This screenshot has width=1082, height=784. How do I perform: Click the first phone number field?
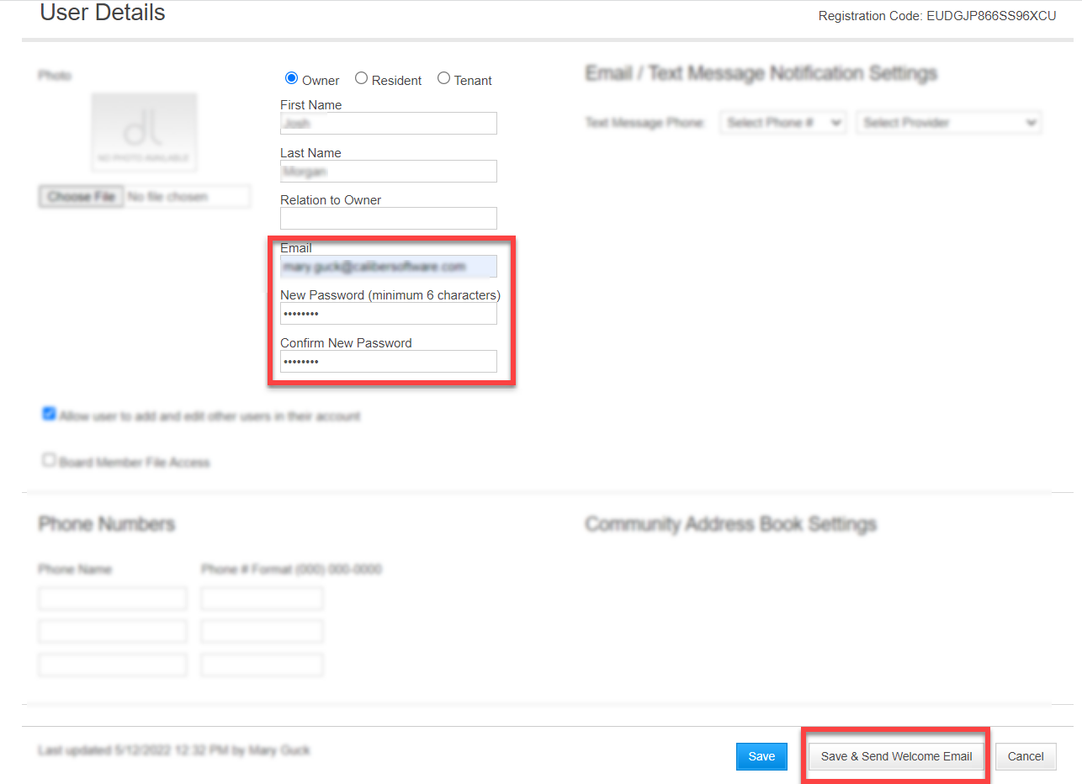coord(262,599)
